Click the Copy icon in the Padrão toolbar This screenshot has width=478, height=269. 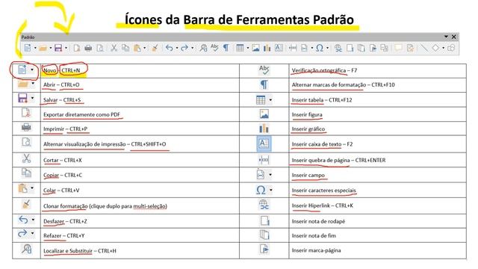pos(125,48)
